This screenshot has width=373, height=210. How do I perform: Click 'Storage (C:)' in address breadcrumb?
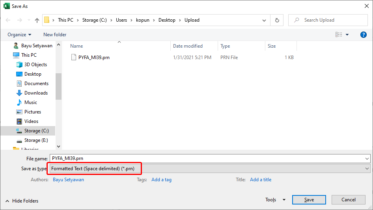coord(95,20)
